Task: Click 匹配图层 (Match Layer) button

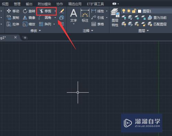Action: 157,24
